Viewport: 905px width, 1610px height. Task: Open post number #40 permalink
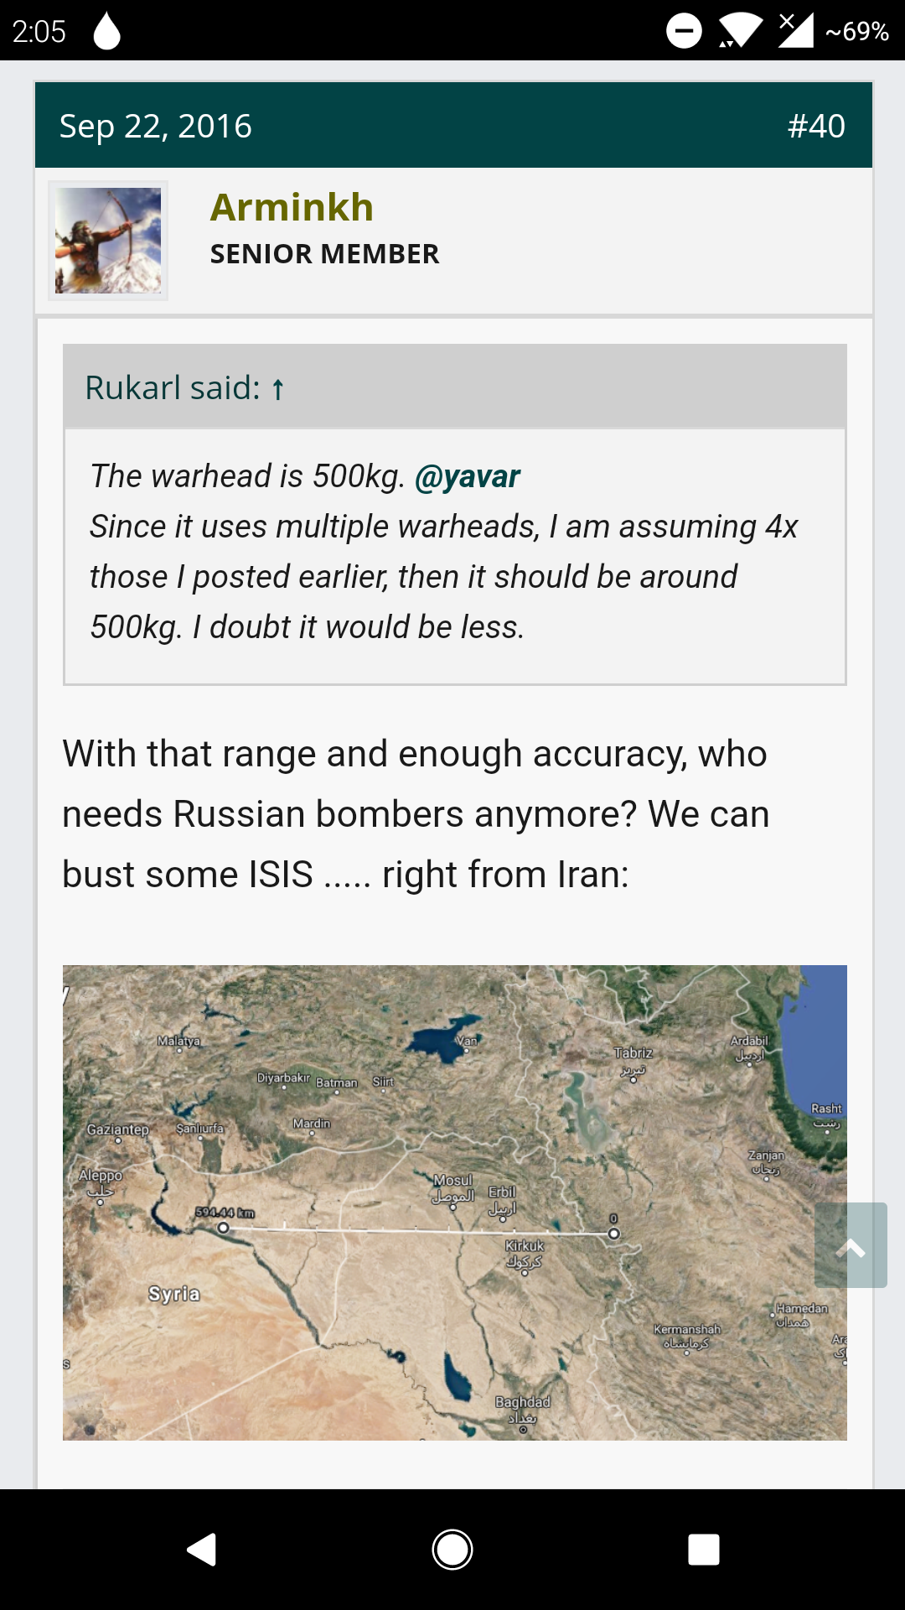point(816,126)
